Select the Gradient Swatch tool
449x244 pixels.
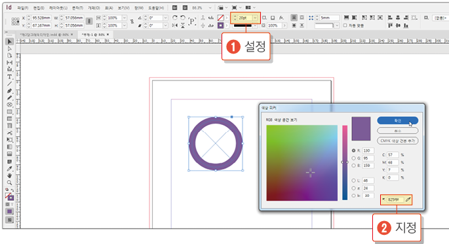pyautogui.click(x=9, y=147)
